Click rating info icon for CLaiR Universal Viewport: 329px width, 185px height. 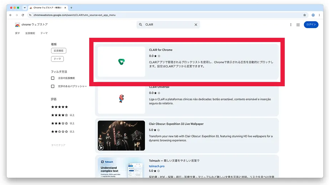[x=159, y=93]
